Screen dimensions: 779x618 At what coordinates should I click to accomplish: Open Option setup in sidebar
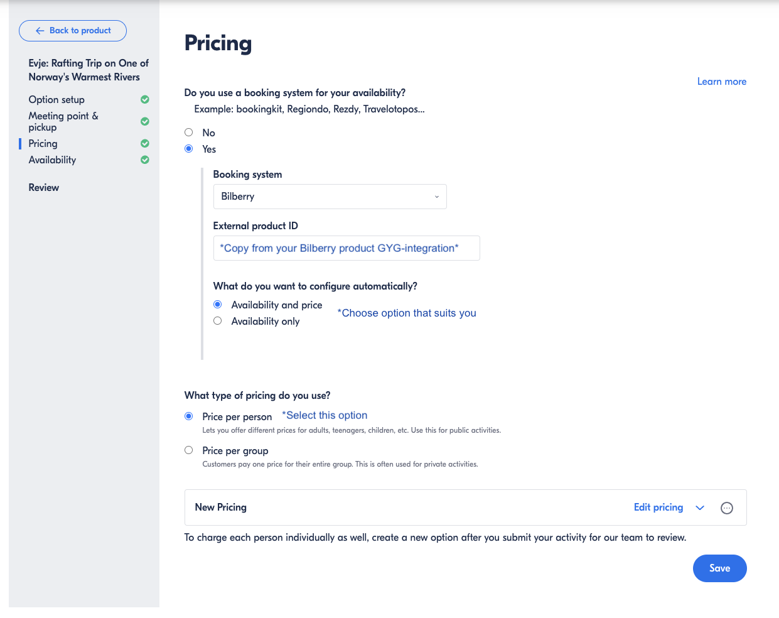click(56, 99)
